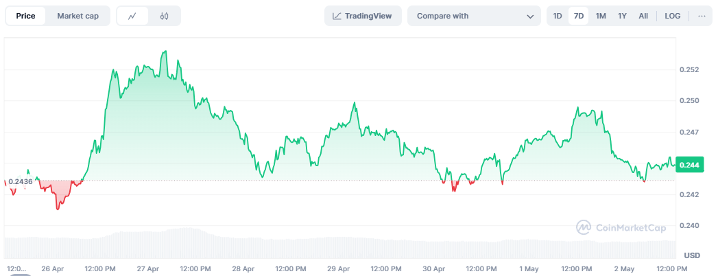Image resolution: width=718 pixels, height=276 pixels.
Task: Click the 0.2436 baseline price label
Action: pos(21,181)
